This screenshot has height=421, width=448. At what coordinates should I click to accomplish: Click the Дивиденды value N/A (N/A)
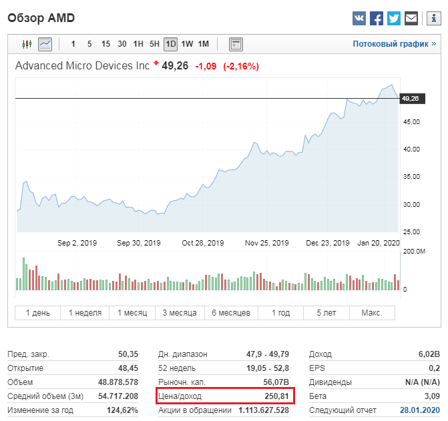tap(423, 382)
